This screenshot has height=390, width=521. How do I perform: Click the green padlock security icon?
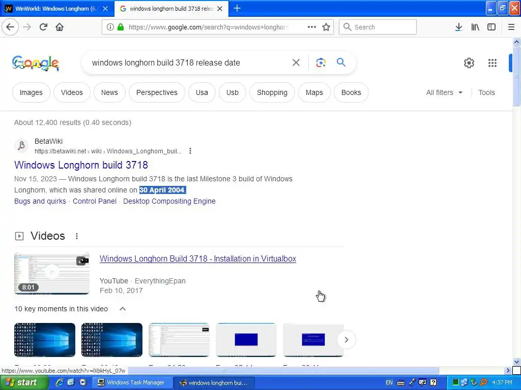tap(121, 27)
